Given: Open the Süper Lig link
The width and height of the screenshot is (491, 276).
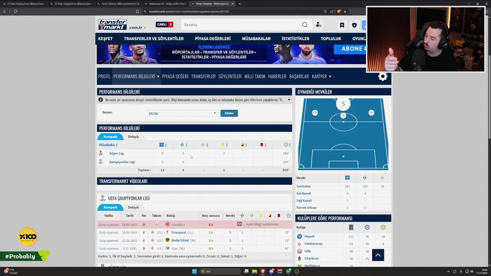Looking at the screenshot, I should 116,153.
